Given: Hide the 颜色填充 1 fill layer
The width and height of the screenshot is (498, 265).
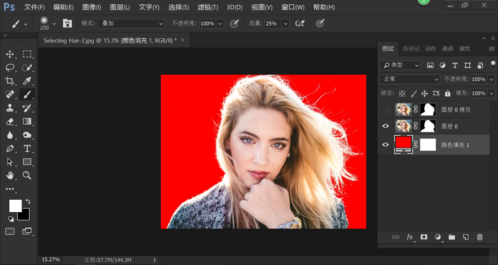Looking at the screenshot, I should [385, 145].
